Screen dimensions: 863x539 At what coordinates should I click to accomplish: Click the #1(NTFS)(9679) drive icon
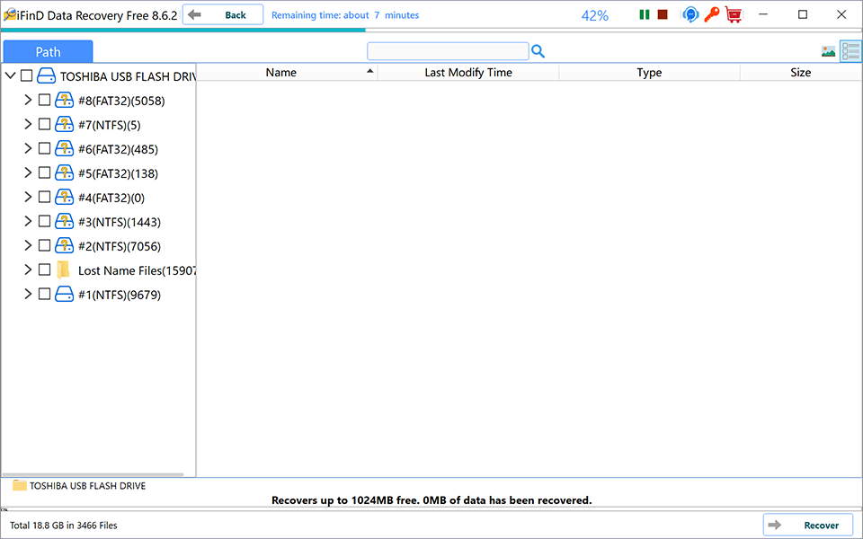pos(65,294)
